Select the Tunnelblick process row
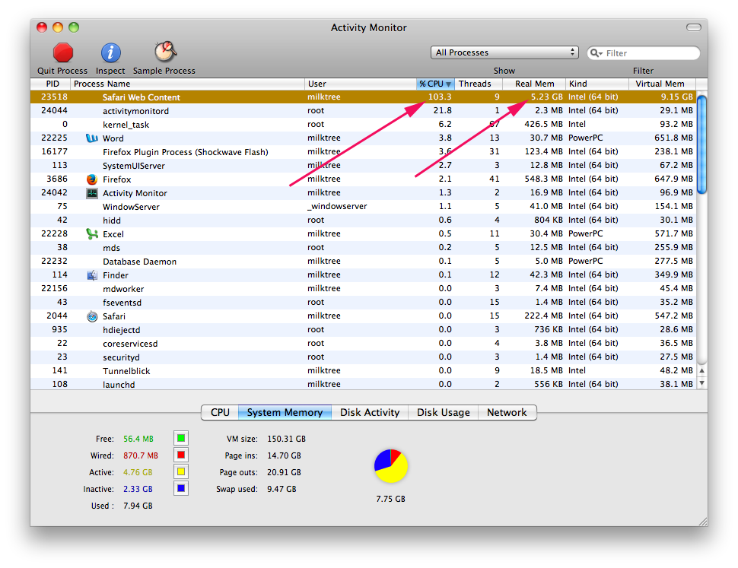 coord(364,370)
